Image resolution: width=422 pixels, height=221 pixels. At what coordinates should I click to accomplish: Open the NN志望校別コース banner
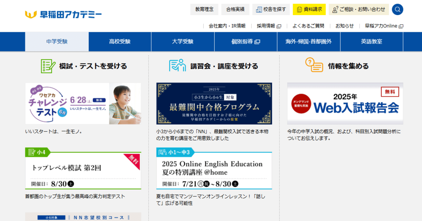pyautogui.click(x=83, y=217)
